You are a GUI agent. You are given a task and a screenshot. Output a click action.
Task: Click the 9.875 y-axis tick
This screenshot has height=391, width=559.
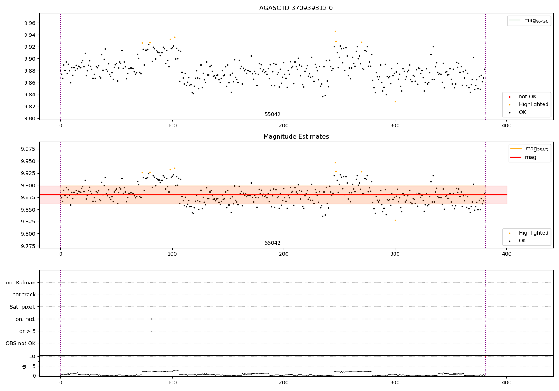pos(28,197)
